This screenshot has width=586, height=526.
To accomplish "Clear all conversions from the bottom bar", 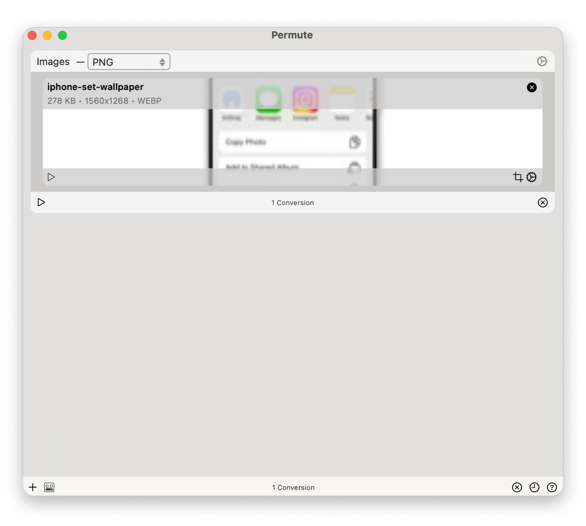I will coord(517,487).
